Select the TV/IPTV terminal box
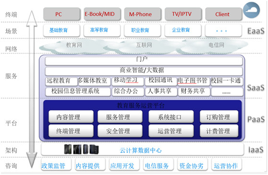The image size is (268, 175). (183, 14)
